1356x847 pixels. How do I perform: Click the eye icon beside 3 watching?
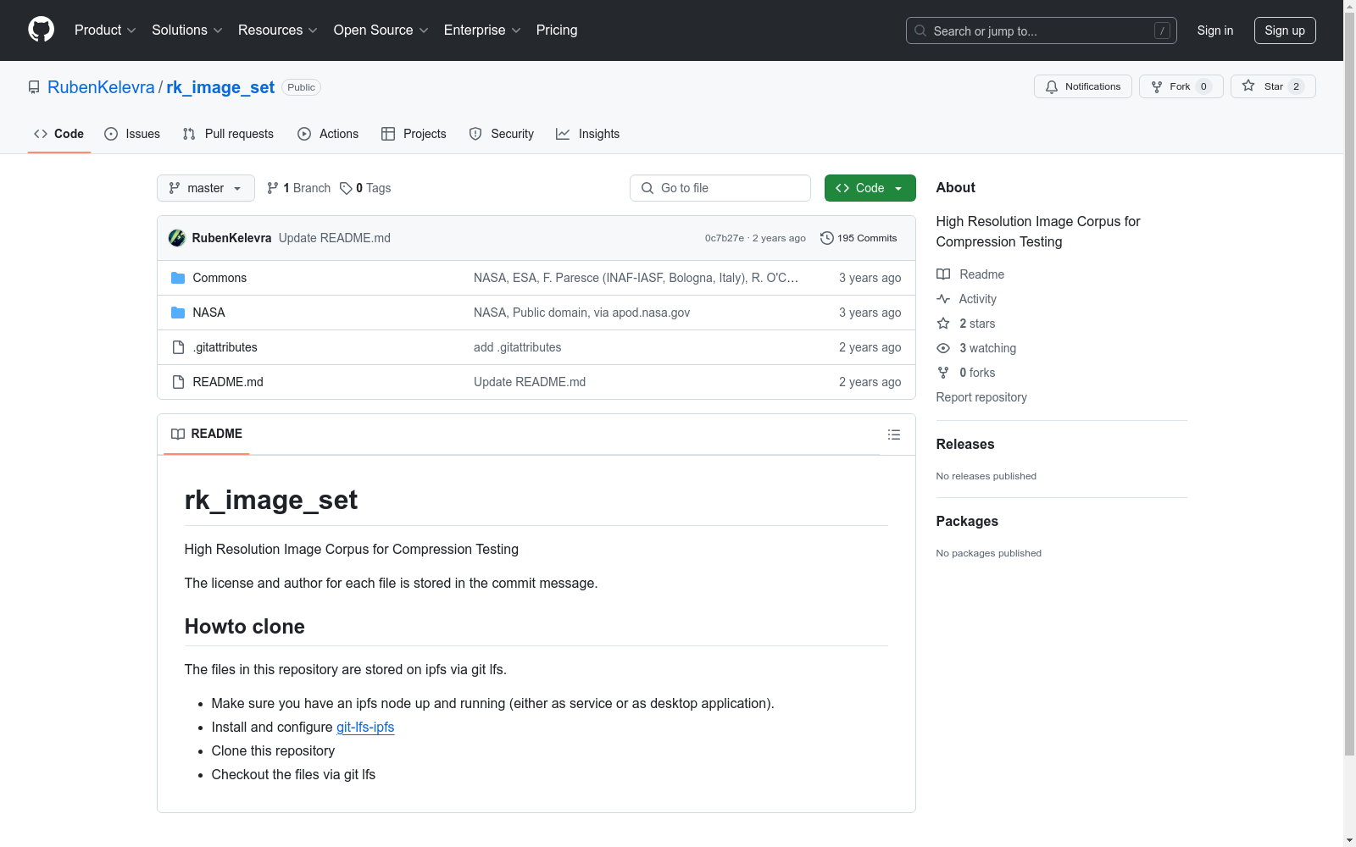tap(943, 348)
